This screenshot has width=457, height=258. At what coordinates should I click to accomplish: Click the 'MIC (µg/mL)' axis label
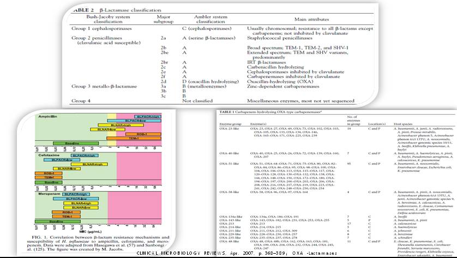click(x=90, y=231)
